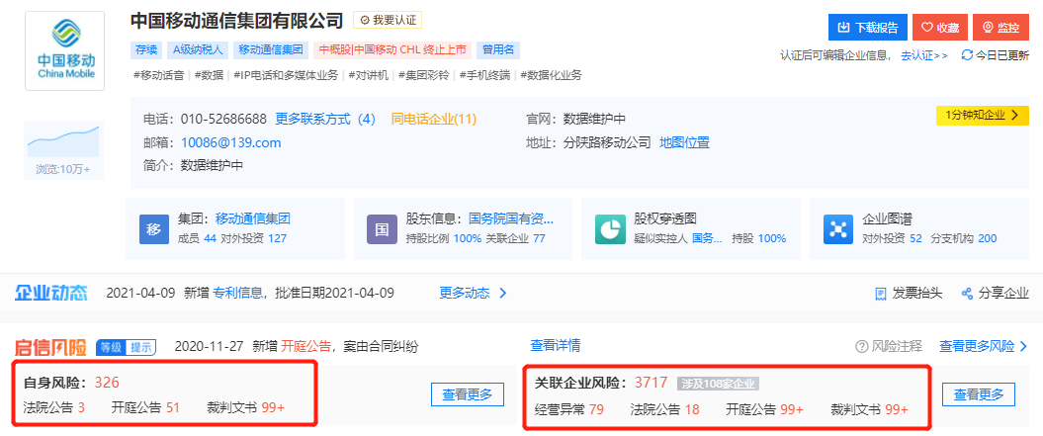1043x436 pixels.
Task: Click 关联企业 count 77
Action: 540,238
